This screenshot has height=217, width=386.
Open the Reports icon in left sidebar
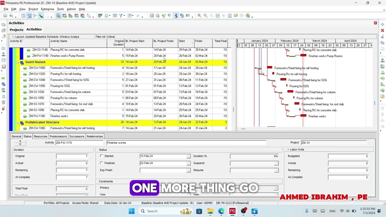(3, 60)
